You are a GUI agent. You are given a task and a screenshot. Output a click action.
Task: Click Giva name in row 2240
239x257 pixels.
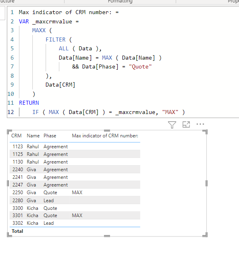pos(31,169)
